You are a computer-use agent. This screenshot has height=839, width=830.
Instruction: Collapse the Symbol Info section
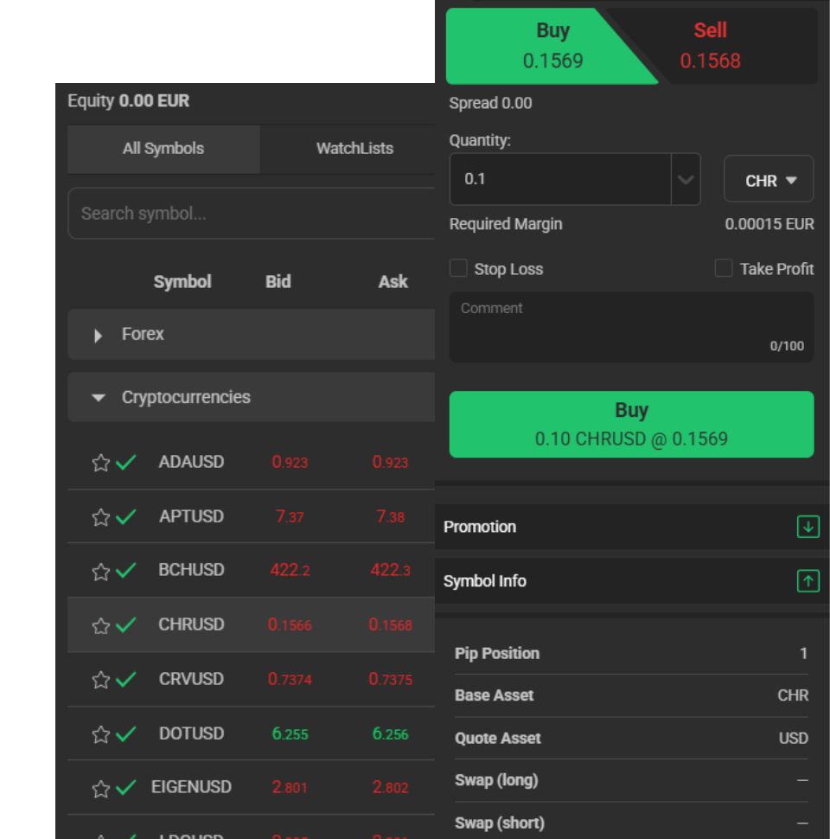pyautogui.click(x=808, y=581)
